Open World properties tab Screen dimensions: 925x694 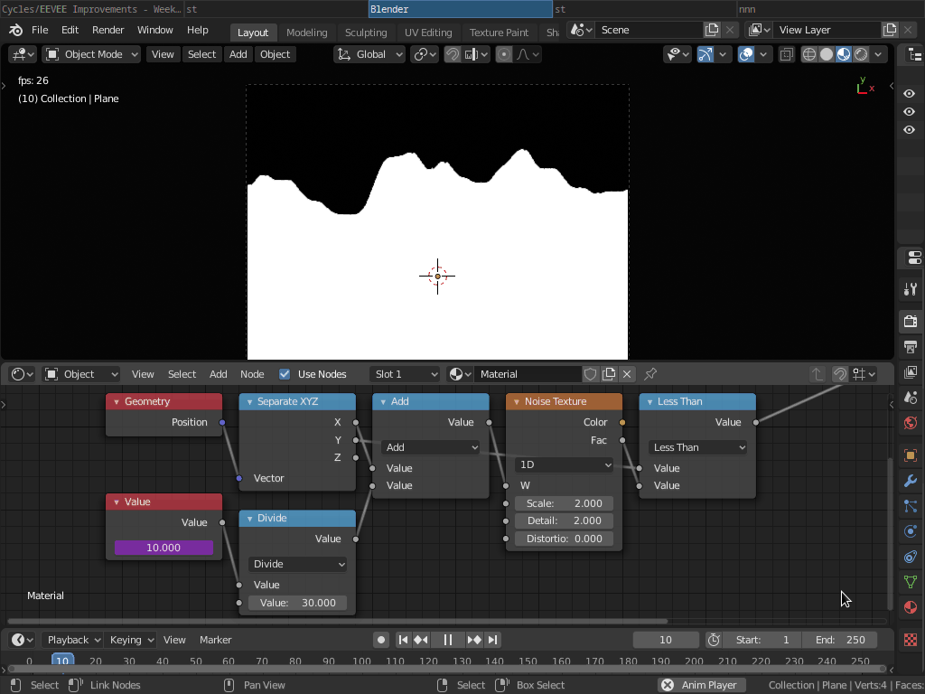[x=911, y=423]
